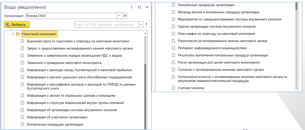
Task: Choose План-график по переходу на налоговый мониторинг
Action: tap(217, 34)
